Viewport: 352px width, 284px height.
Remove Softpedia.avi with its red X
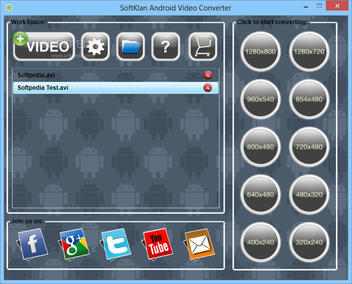coord(208,75)
